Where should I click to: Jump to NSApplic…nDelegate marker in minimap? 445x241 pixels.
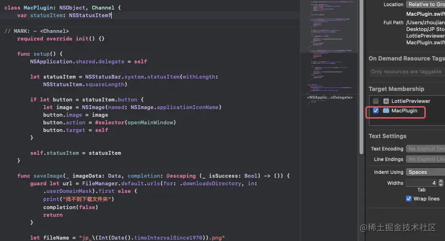(x=330, y=98)
